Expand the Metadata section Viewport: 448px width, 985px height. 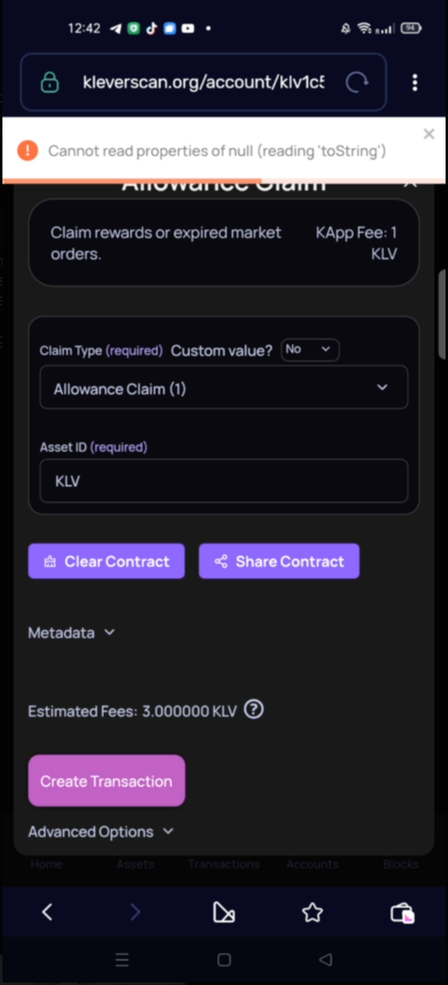click(x=71, y=633)
